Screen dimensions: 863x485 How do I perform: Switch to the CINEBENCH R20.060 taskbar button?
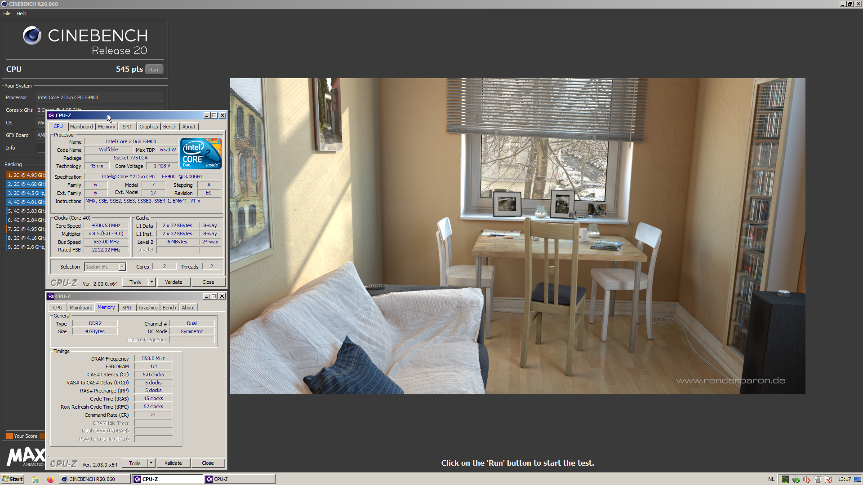[x=94, y=479]
